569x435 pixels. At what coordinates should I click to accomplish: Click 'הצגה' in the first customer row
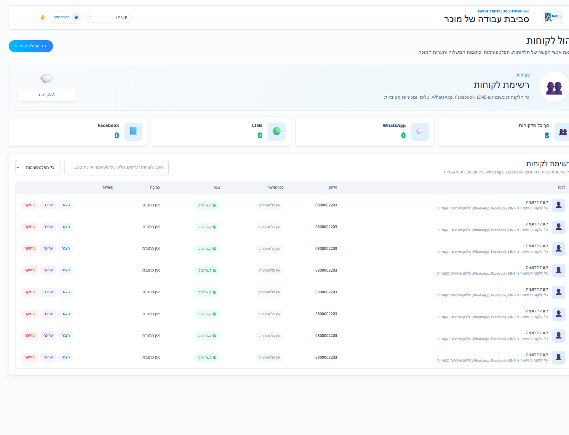click(65, 205)
